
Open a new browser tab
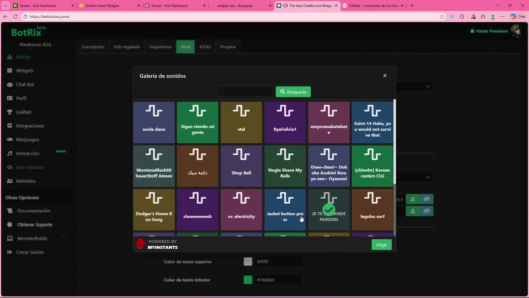[412, 6]
